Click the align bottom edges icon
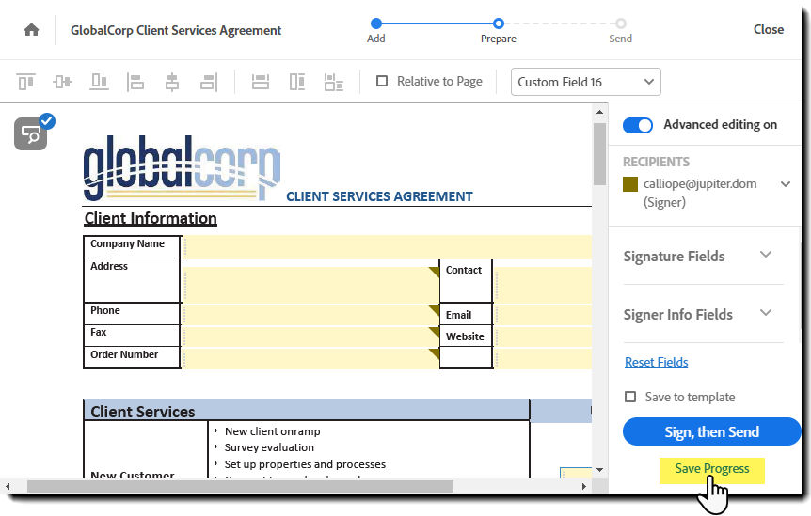 100,82
